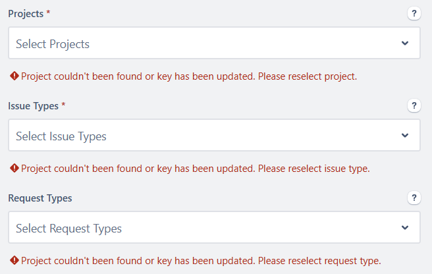This screenshot has width=432, height=274.
Task: Click the Request Types field label
Action: pos(40,198)
